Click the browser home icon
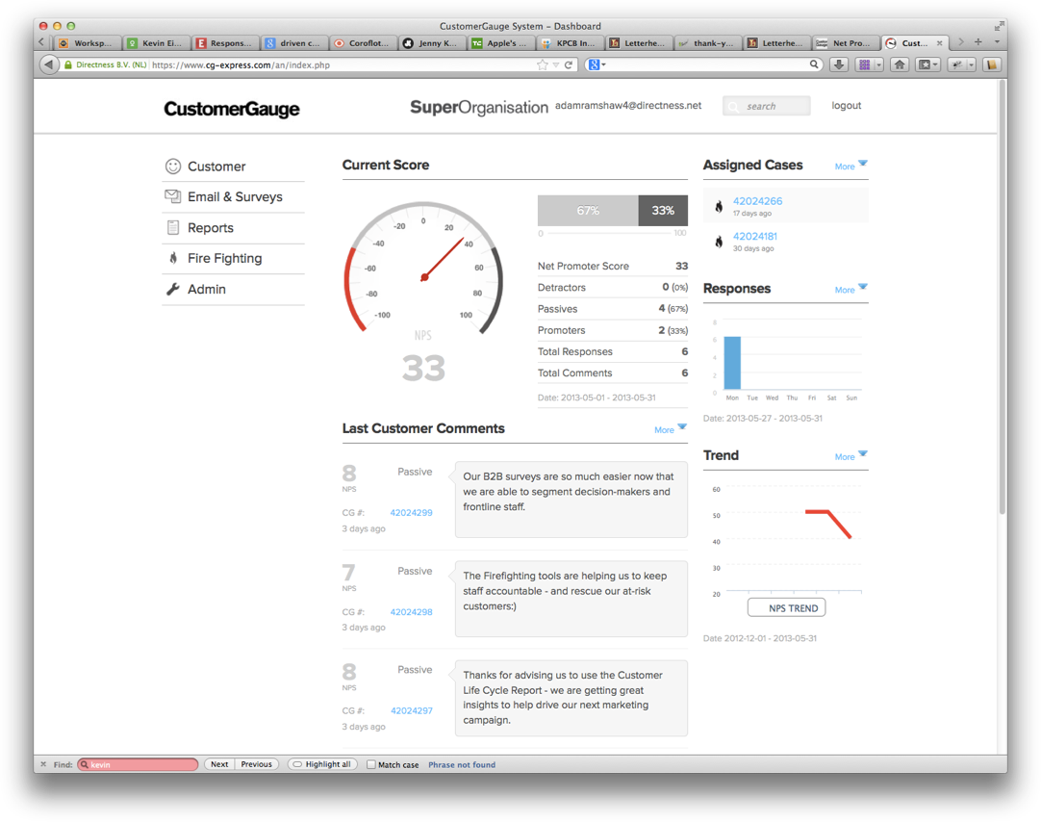Image resolution: width=1041 pixels, height=822 pixels. click(899, 64)
